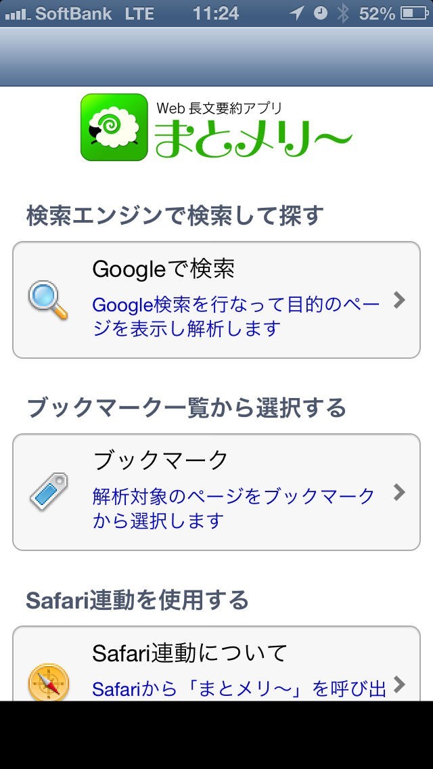
Task: Tap the 11:24 clock in status bar
Action: coord(216,13)
